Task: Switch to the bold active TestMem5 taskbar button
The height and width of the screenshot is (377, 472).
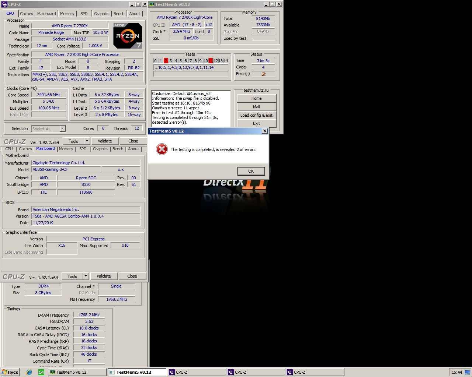Action: coord(136,372)
